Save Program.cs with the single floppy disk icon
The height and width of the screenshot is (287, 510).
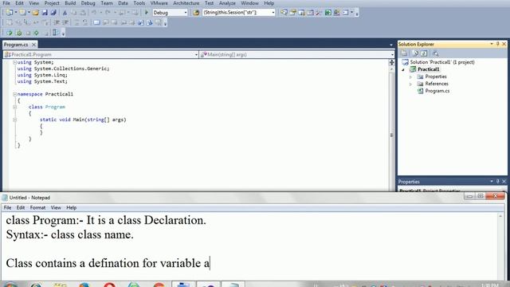pyautogui.click(x=45, y=13)
